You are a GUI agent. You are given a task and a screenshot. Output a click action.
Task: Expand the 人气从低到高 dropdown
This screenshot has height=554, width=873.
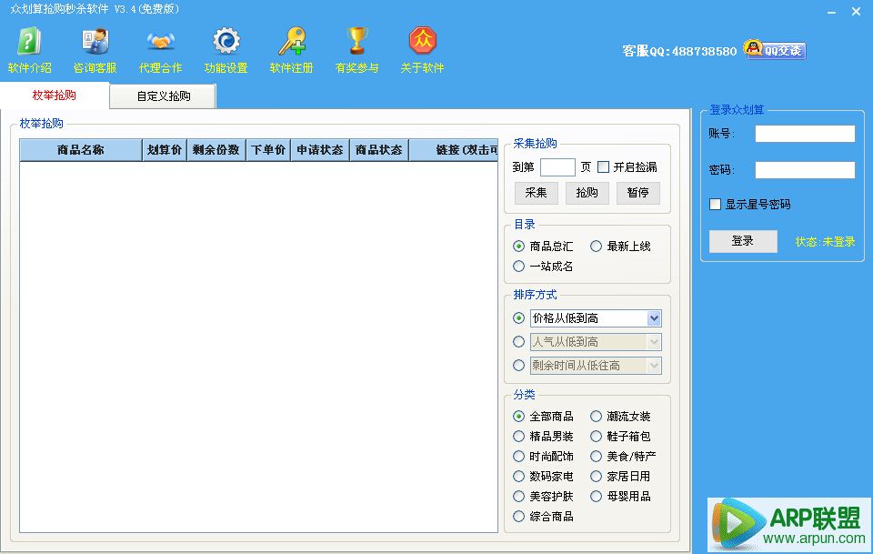(654, 340)
